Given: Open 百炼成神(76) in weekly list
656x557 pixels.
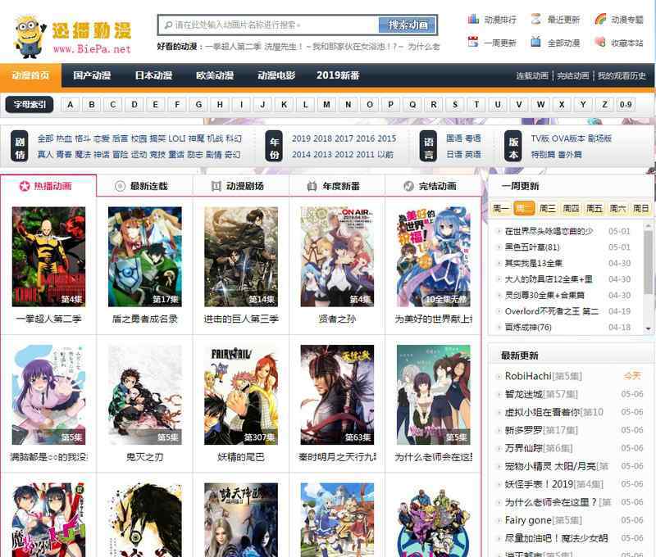Looking at the screenshot, I should [528, 327].
